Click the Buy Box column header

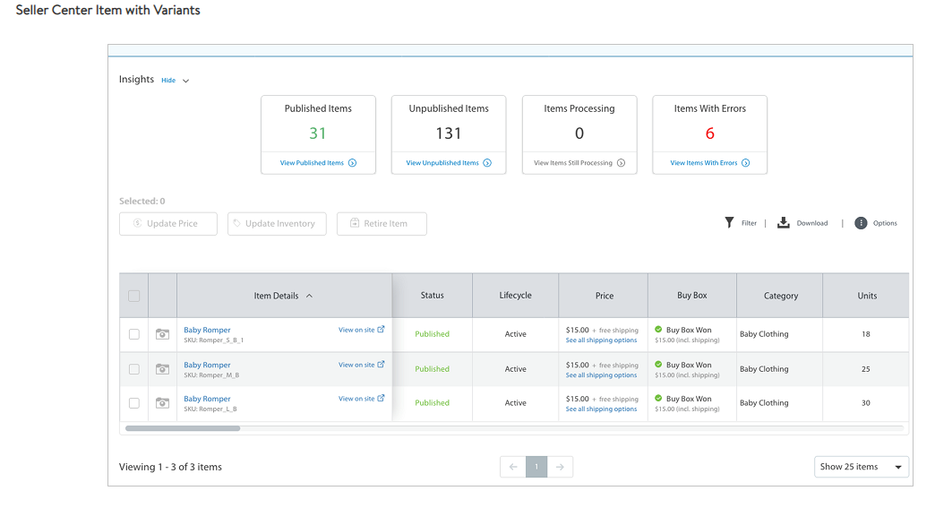coord(691,296)
